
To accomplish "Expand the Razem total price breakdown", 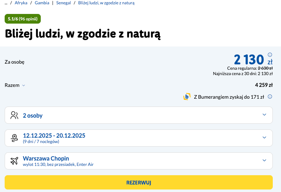I will 15,85.
